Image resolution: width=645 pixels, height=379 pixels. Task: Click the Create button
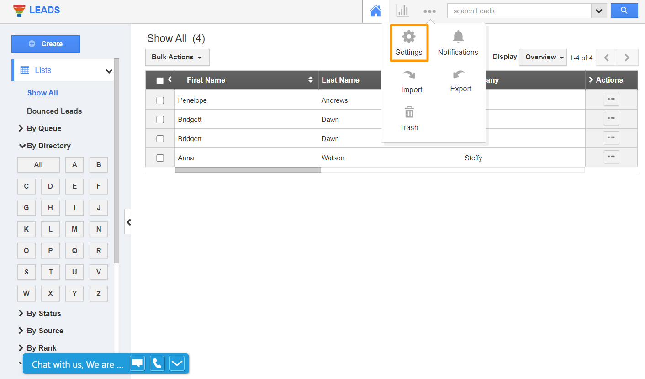[45, 43]
